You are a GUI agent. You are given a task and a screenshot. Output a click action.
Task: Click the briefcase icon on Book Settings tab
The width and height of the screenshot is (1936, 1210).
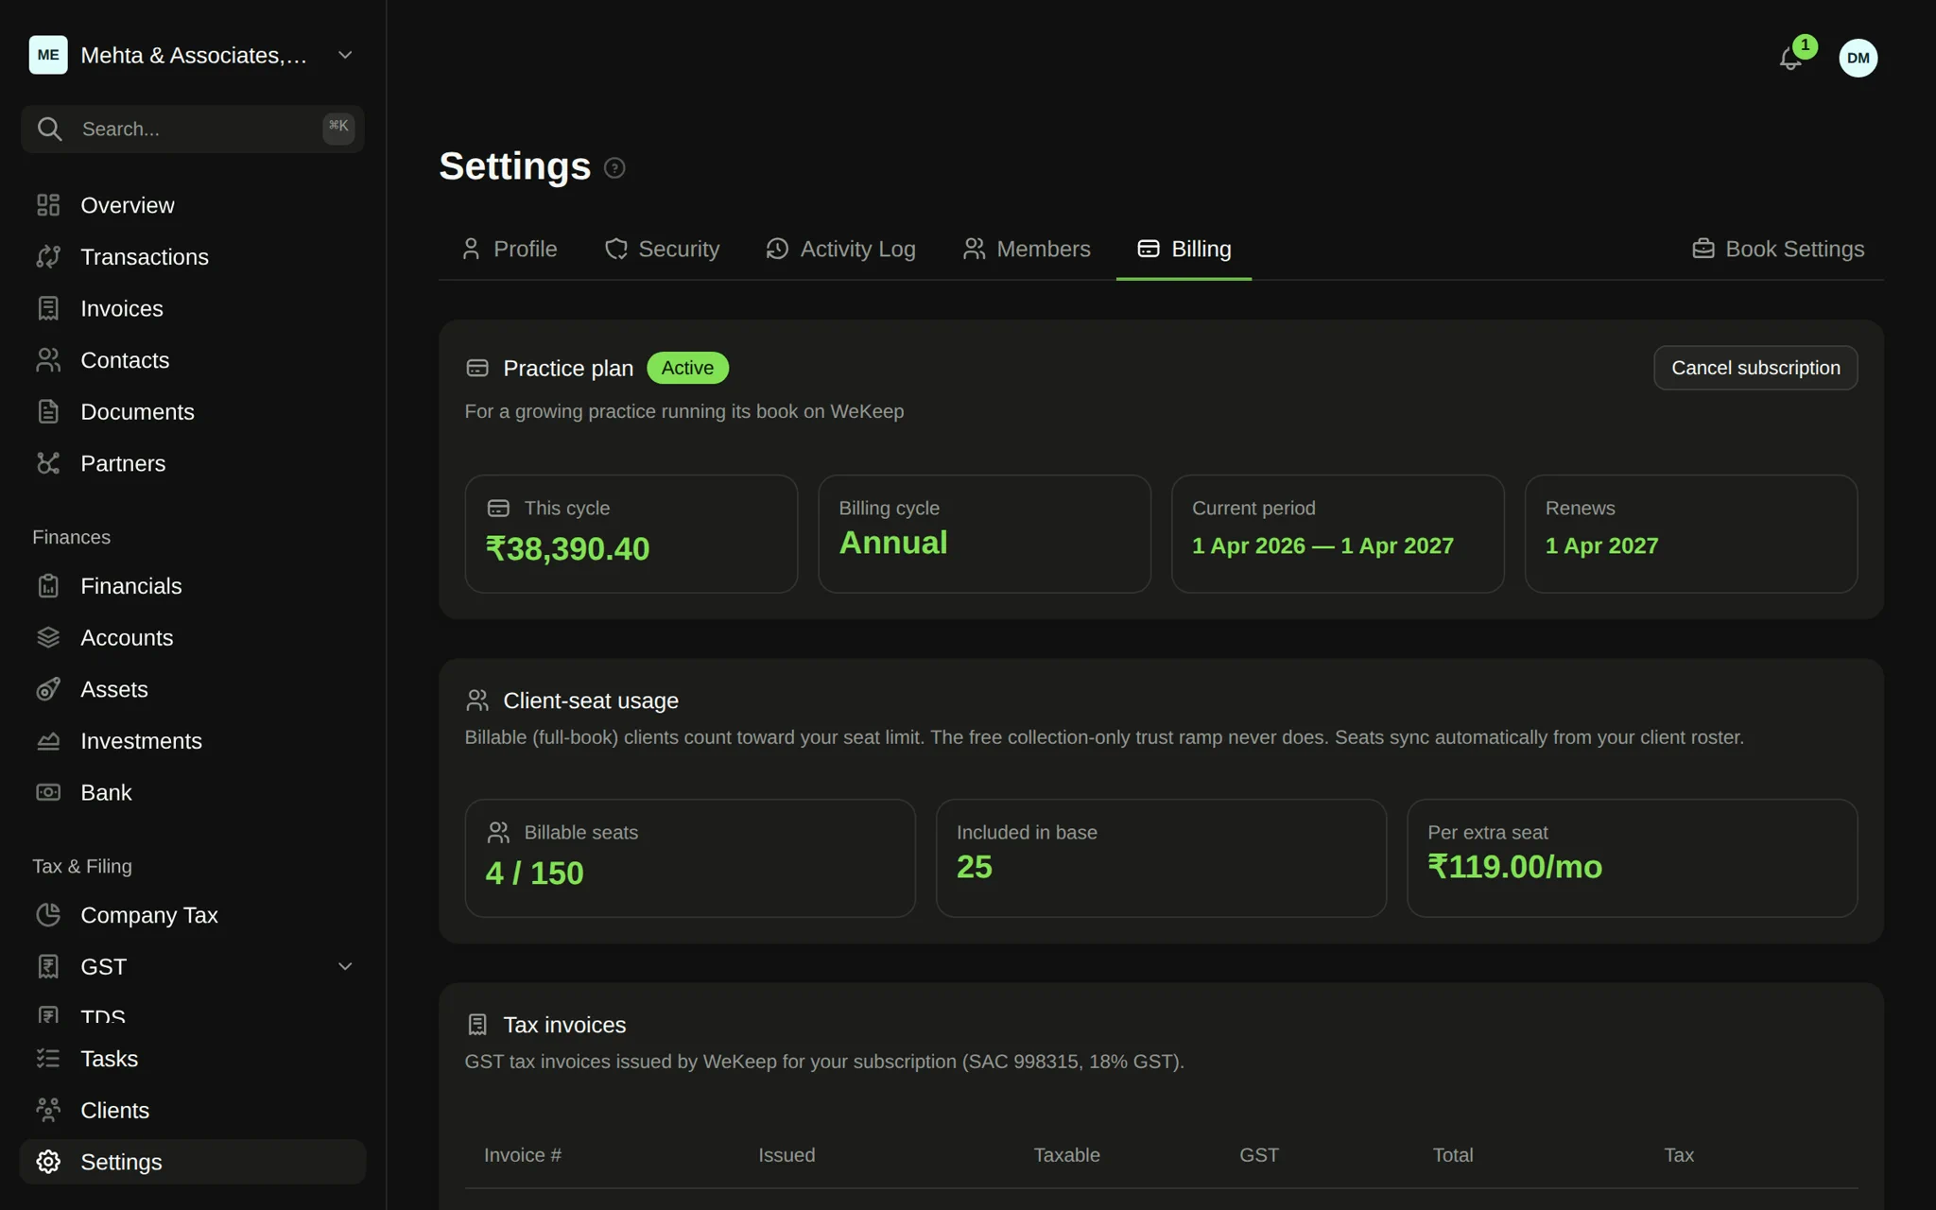(1703, 249)
